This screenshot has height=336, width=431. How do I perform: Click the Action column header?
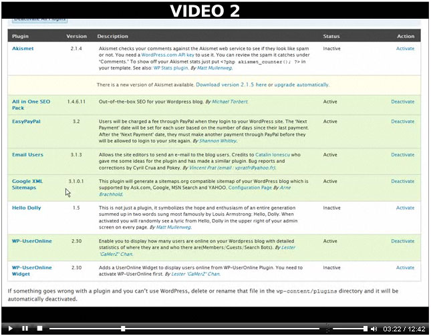[x=406, y=36]
